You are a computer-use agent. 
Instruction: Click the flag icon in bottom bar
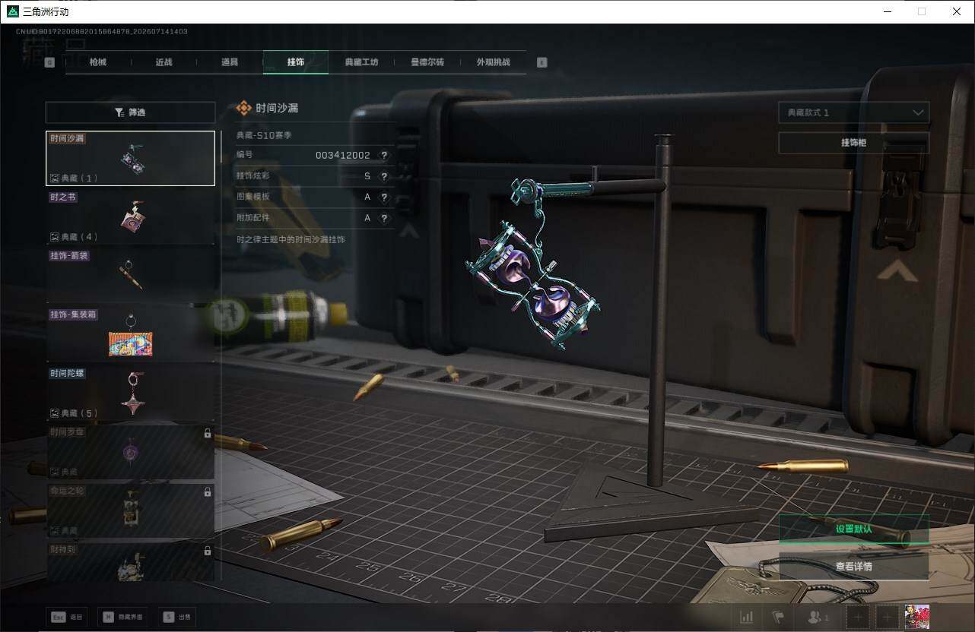(x=777, y=617)
